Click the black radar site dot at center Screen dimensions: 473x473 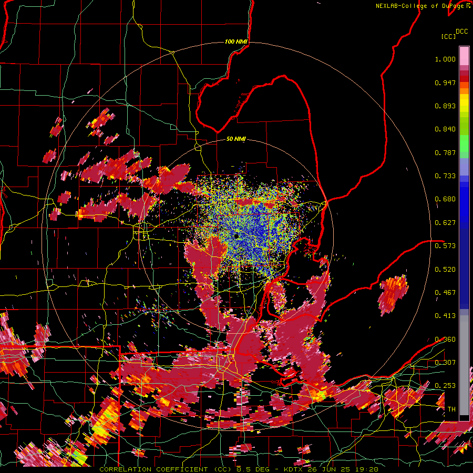pos(236,236)
